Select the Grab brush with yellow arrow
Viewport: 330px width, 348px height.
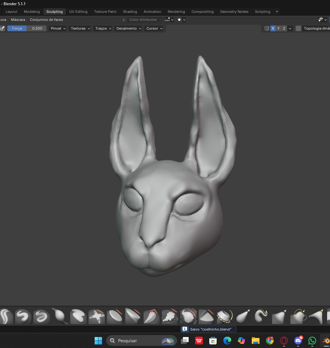click(x=243, y=317)
